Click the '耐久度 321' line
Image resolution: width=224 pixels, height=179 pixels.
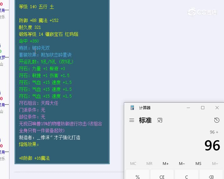click(30, 27)
